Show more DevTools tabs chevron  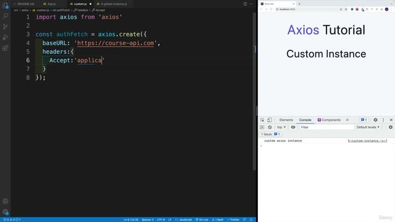(x=347, y=120)
